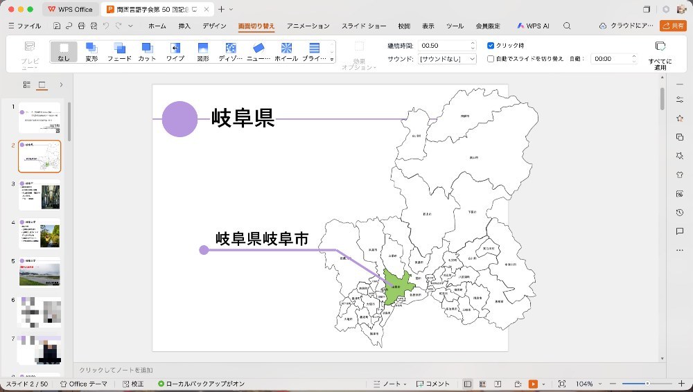Select the フェード transition effect
This screenshot has height=392, width=693.
point(119,52)
